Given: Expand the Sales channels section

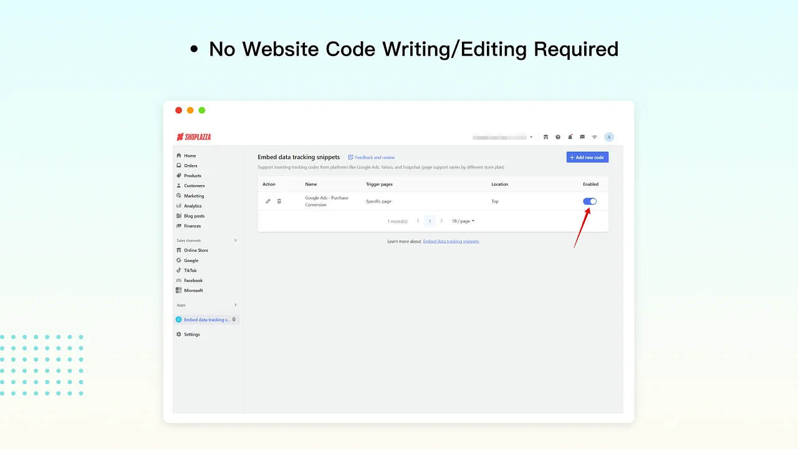Looking at the screenshot, I should tap(235, 240).
